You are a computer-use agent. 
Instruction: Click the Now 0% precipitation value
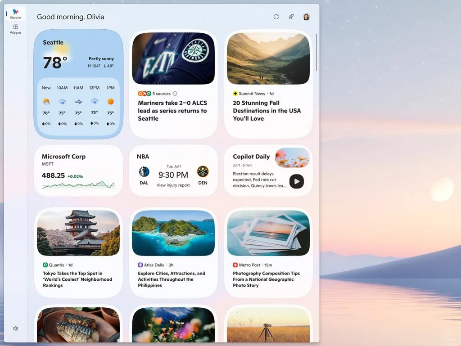[46, 124]
